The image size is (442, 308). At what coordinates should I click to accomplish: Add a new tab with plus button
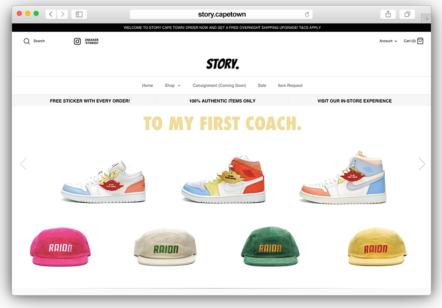[x=426, y=19]
